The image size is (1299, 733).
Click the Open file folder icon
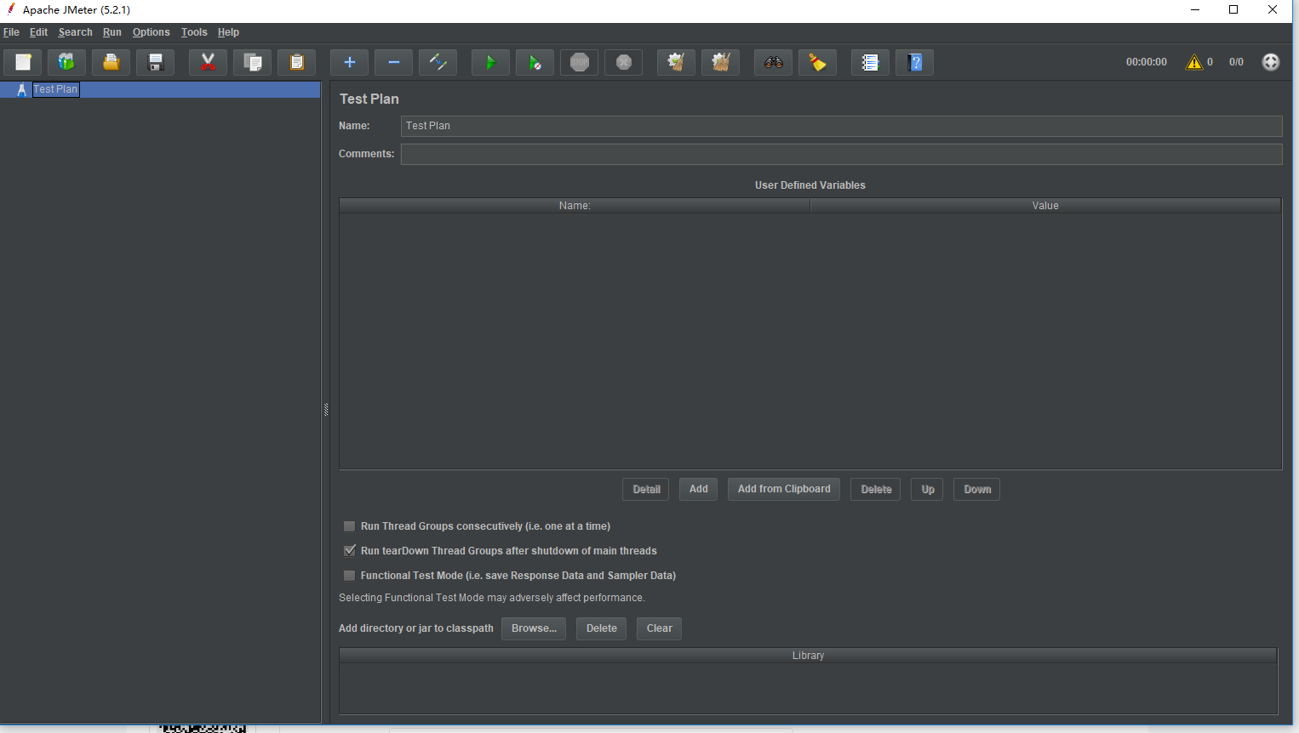click(111, 62)
